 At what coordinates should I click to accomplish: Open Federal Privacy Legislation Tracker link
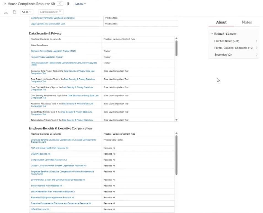pyautogui.click(x=47, y=57)
